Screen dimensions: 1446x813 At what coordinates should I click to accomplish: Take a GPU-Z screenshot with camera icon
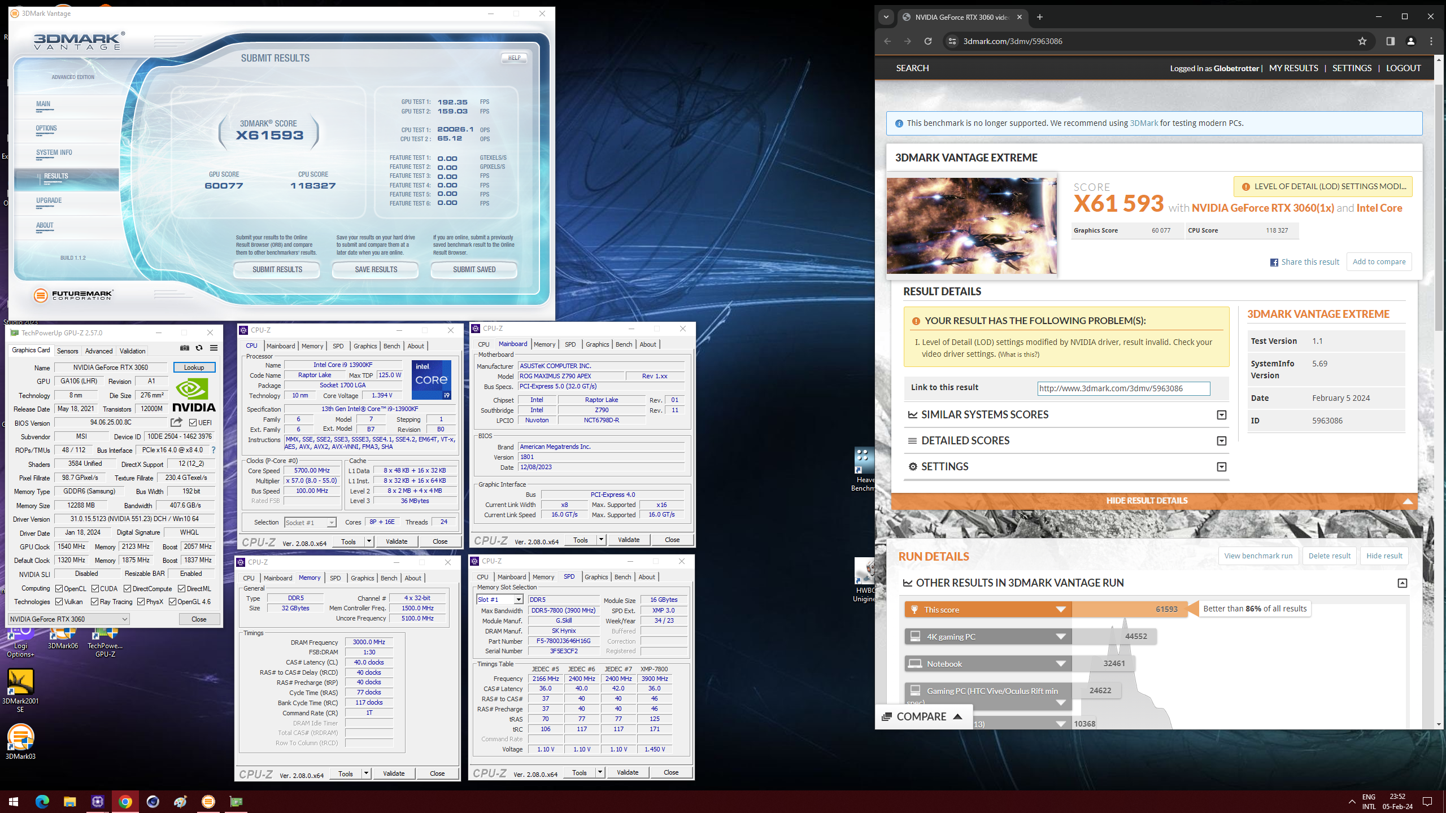click(184, 348)
